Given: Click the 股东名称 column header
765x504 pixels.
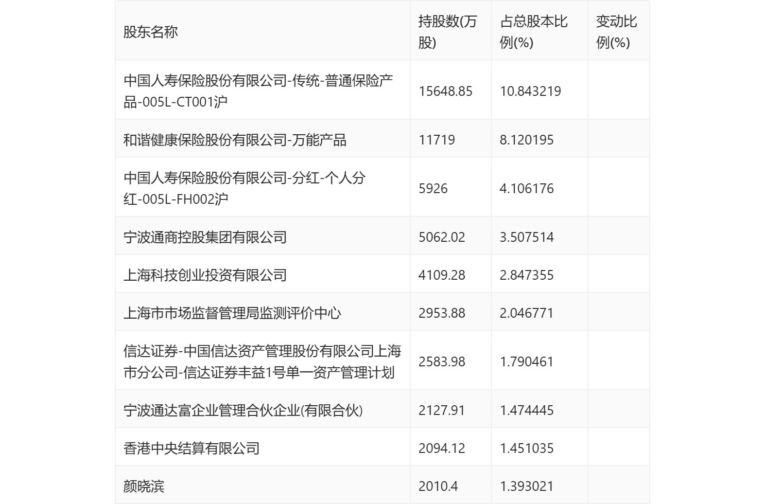Looking at the screenshot, I should coord(151,32).
